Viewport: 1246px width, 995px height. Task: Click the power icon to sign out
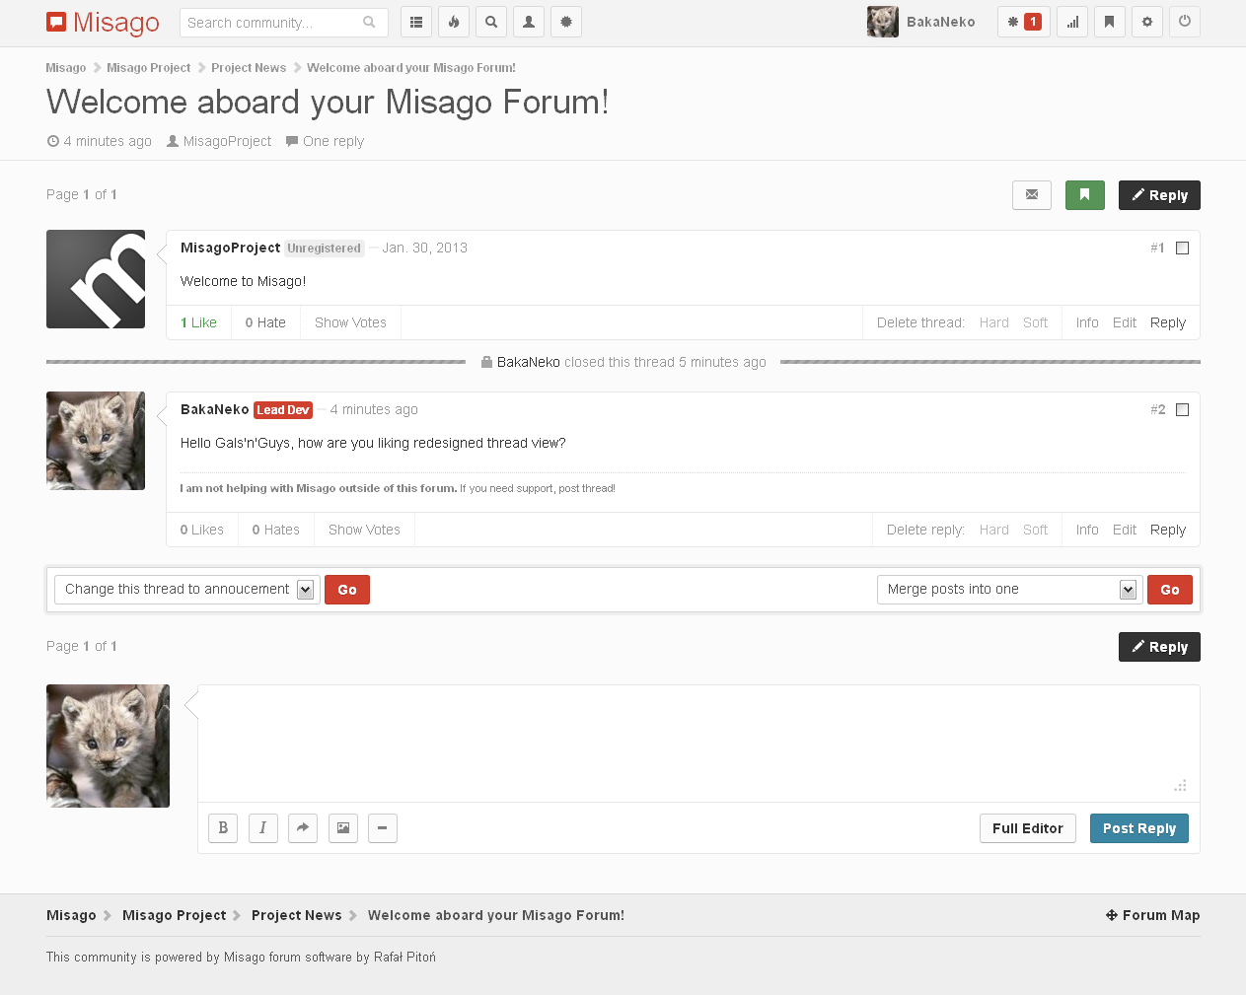pyautogui.click(x=1184, y=22)
